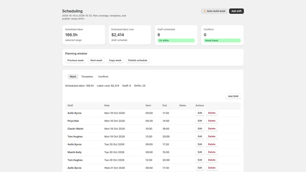The height and width of the screenshot is (172, 306).
Task: Select the Week tab
Action: pyautogui.click(x=73, y=77)
